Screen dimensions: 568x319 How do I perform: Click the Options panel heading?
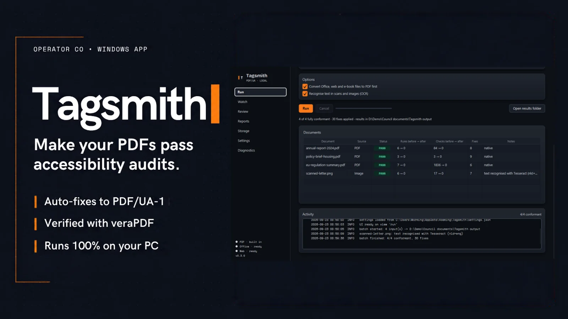click(308, 80)
